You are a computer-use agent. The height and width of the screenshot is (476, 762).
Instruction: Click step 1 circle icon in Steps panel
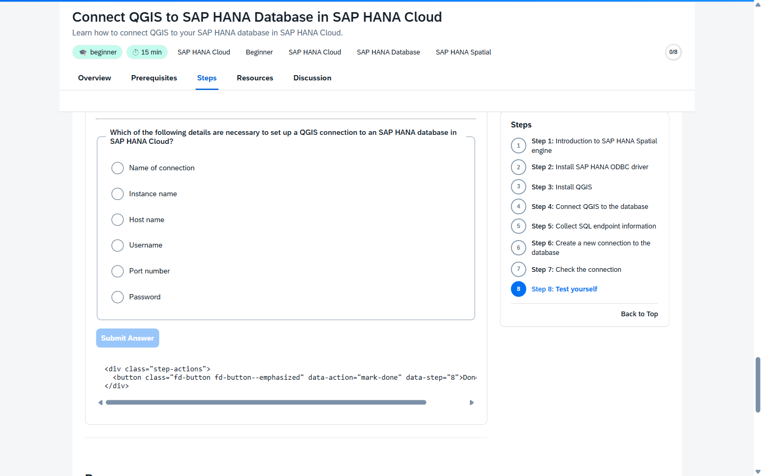pos(519,145)
